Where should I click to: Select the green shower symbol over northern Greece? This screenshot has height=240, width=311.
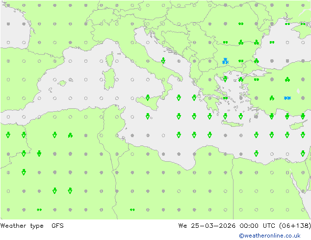225,79
